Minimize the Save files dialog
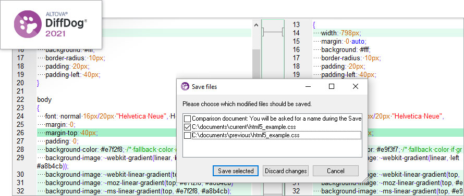Viewport: 464px width, 196px height. [x=308, y=86]
